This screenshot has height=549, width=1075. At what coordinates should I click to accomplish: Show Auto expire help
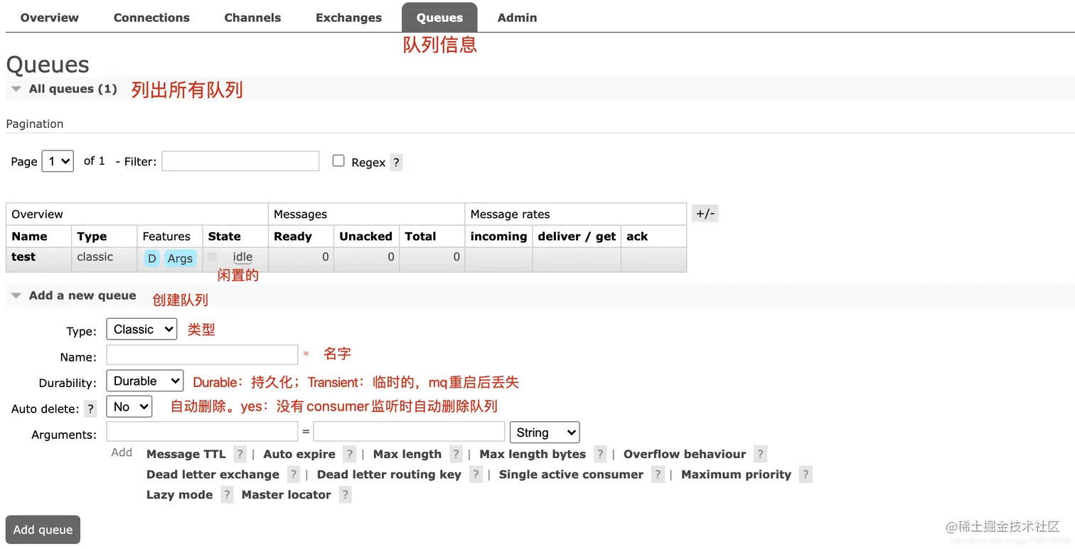click(x=349, y=455)
